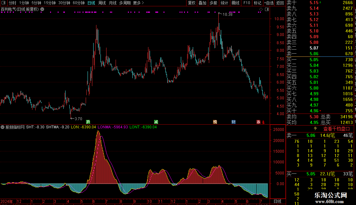This screenshot has width=356, height=205.
Task: Click the 总买 12413 value
Action: pyautogui.click(x=347, y=122)
